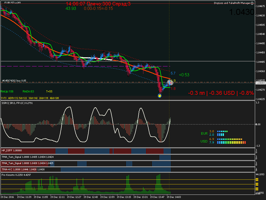Click the yellow '1.9' label near the entry marker
This screenshot has width=266, height=200.
(x=173, y=81)
